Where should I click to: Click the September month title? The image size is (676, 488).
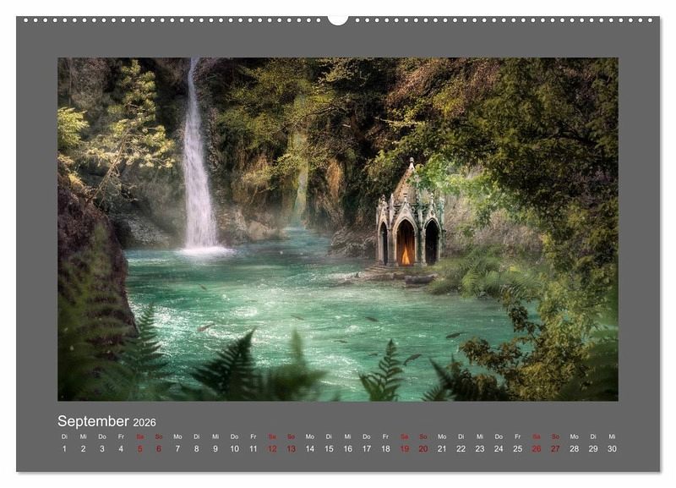93,421
